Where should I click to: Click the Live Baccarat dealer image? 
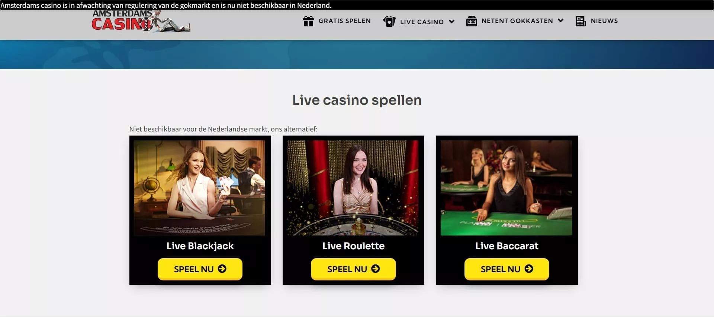point(506,188)
